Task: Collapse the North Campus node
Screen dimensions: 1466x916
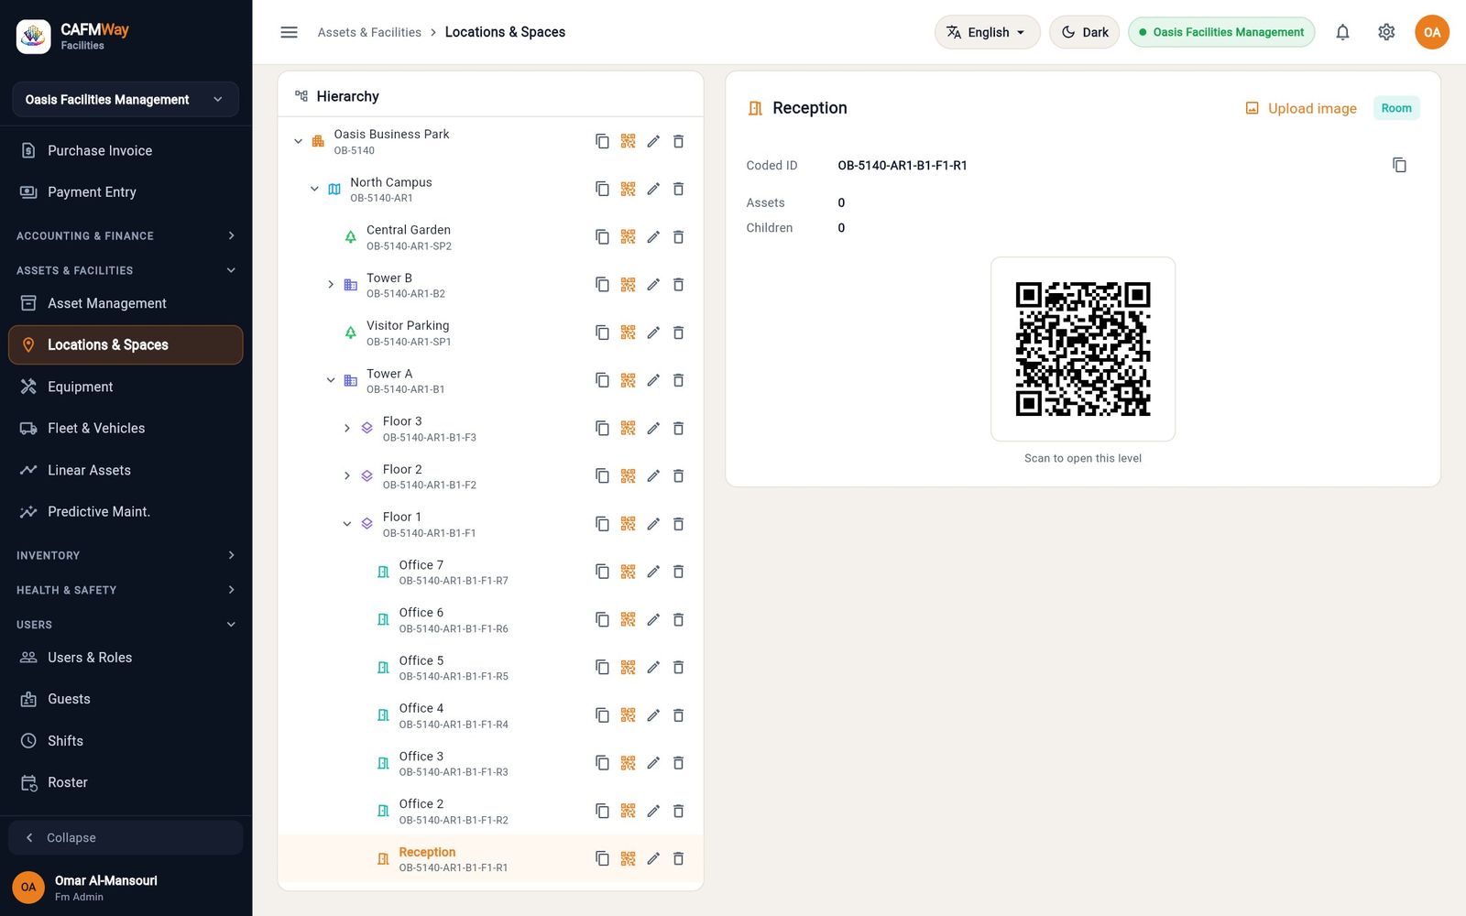Action: (314, 189)
